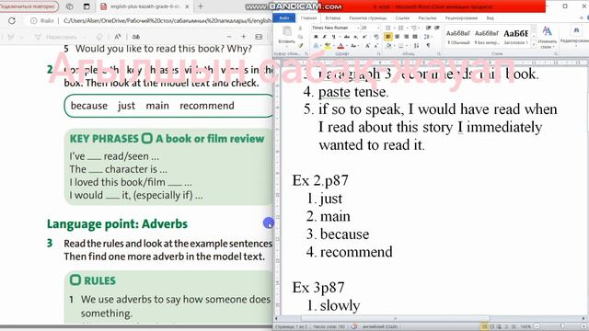The height and width of the screenshot is (331, 589).
Task: Click the shading paint bucket icon
Action: pyautogui.click(x=389, y=45)
